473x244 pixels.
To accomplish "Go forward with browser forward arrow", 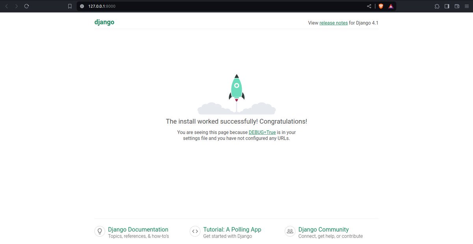I will coord(17,6).
